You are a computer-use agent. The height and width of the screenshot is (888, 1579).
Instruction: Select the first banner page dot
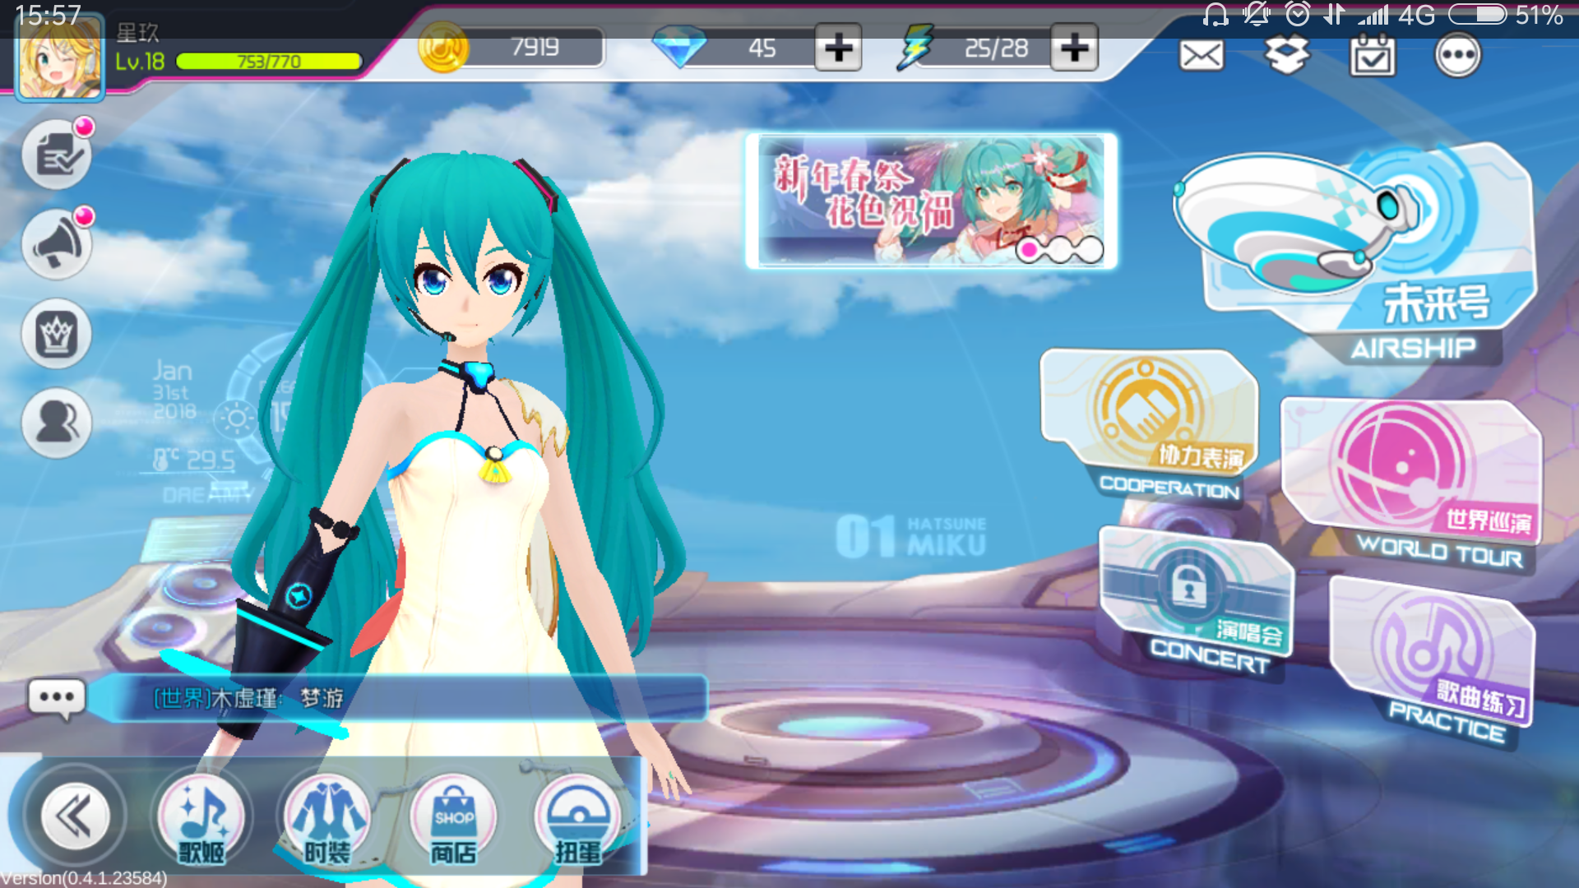[x=1028, y=248]
